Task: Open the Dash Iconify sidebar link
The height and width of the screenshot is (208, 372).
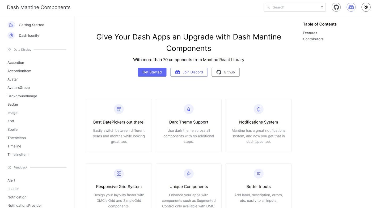Action: point(29,36)
